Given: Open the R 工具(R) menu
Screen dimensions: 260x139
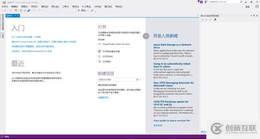Looking at the screenshot, I should coord(87,7).
